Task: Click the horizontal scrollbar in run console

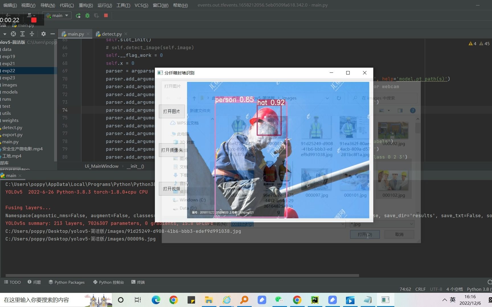Action: pos(182,275)
